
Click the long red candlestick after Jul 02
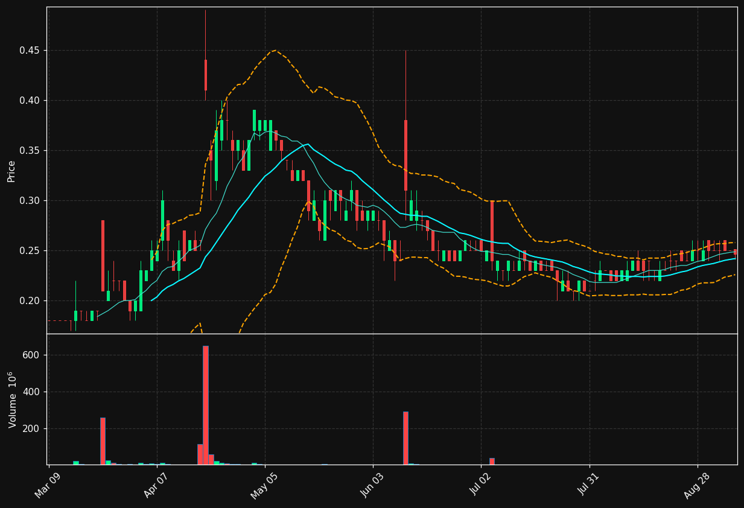(492, 230)
